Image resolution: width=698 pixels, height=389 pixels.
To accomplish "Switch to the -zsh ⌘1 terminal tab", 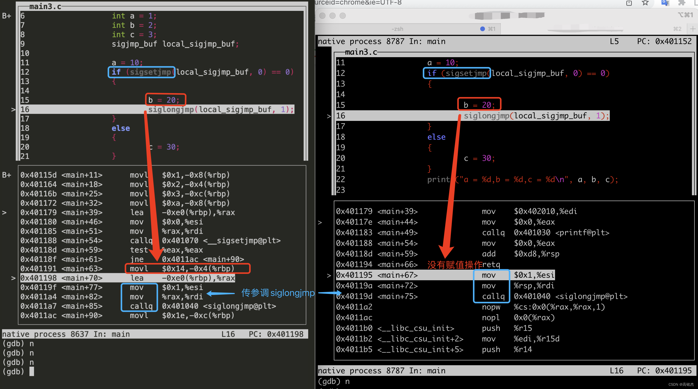I will [x=408, y=29].
